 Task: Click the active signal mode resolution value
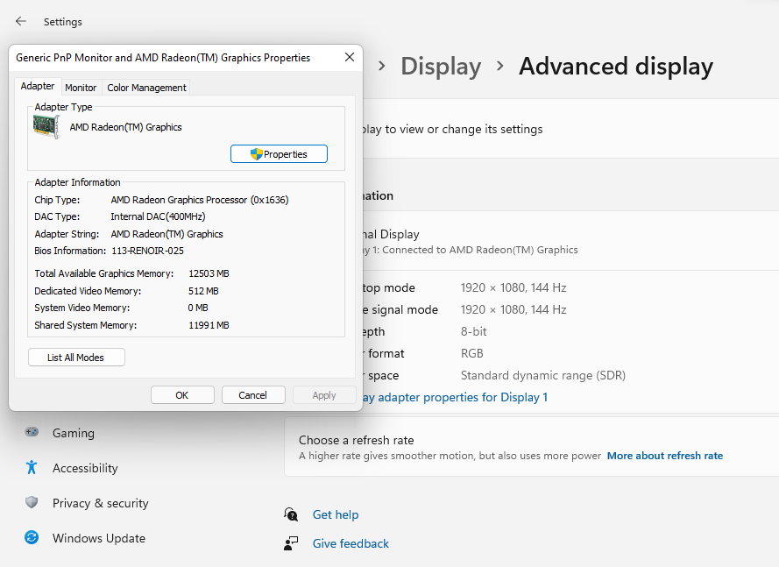[513, 309]
